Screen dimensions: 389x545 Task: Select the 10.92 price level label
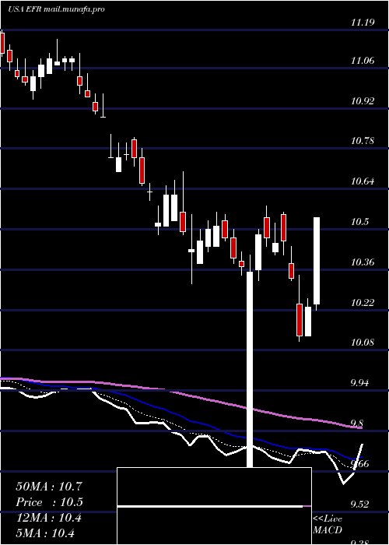[x=363, y=101]
